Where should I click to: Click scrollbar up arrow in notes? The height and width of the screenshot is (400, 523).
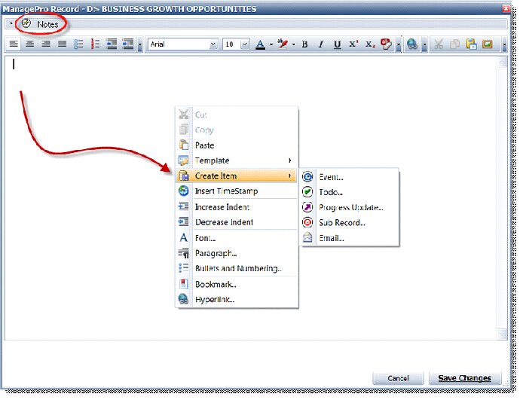click(x=502, y=63)
